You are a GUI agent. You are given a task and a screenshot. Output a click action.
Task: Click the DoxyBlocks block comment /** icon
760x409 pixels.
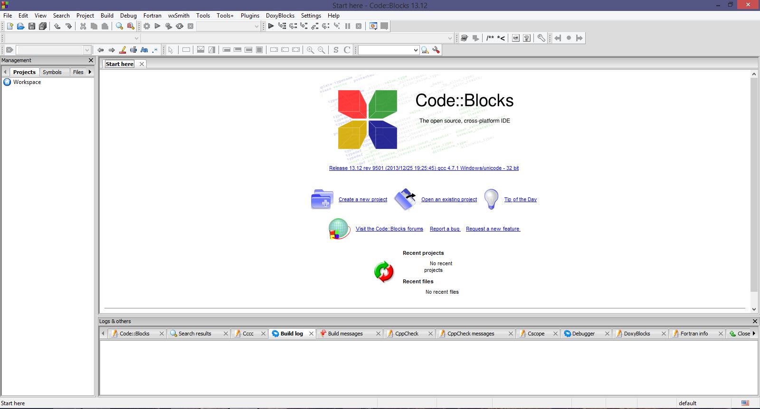[490, 38]
